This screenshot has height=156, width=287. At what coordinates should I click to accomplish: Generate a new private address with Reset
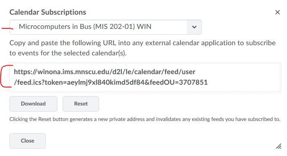point(81,104)
